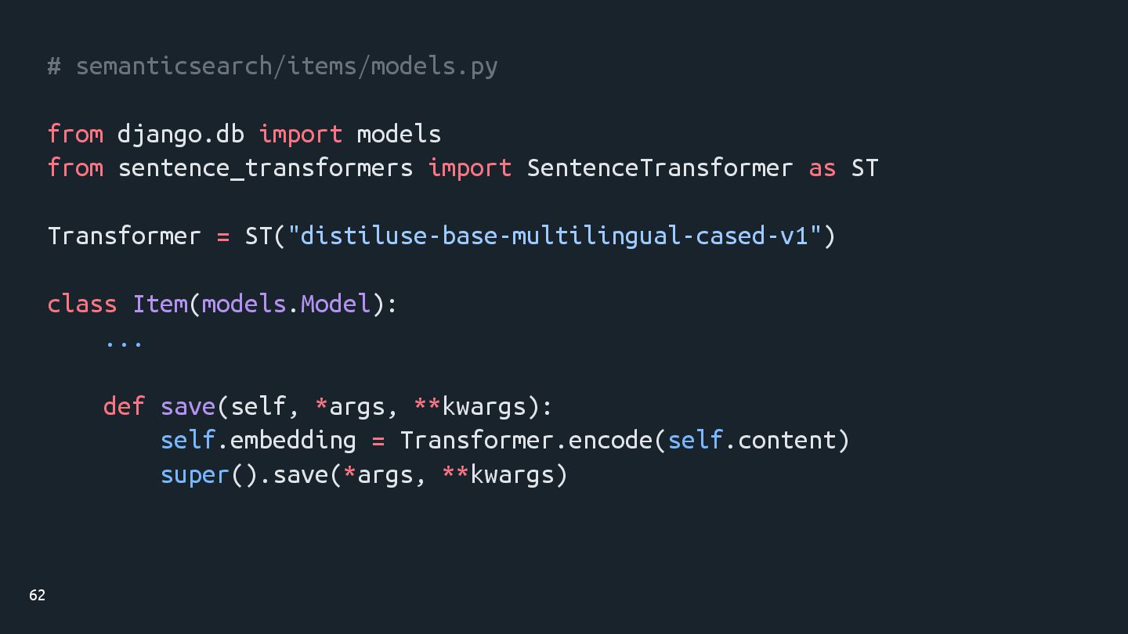Viewport: 1128px width, 634px height.
Task: Click the Item class name
Action: coord(161,304)
